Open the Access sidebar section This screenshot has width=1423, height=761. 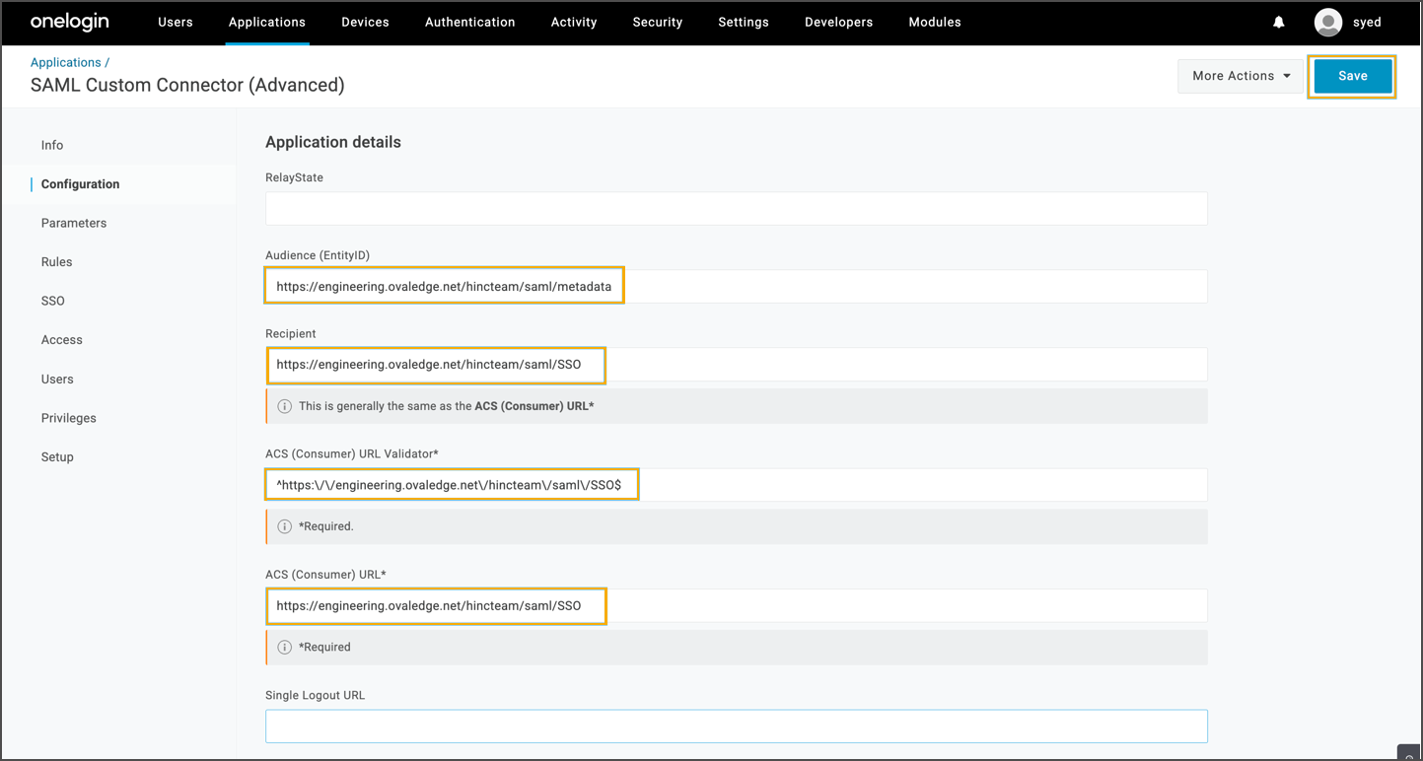coord(62,340)
